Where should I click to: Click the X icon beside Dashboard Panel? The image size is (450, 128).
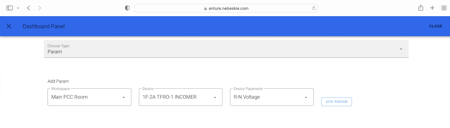(9, 26)
